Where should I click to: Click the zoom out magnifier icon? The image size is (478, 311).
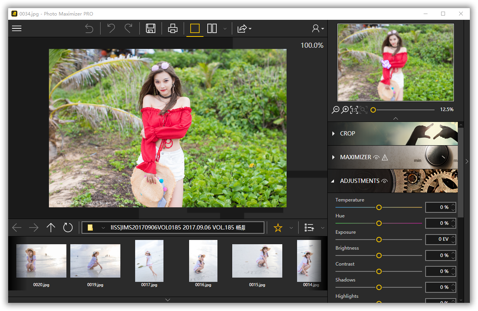tap(335, 110)
